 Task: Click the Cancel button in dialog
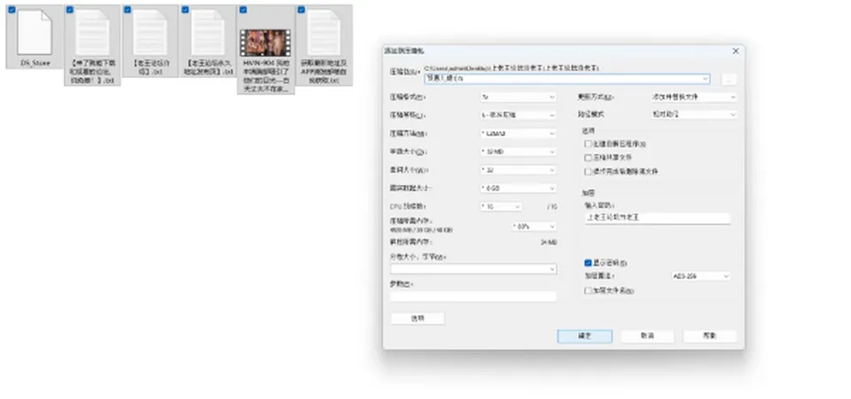coord(647,335)
